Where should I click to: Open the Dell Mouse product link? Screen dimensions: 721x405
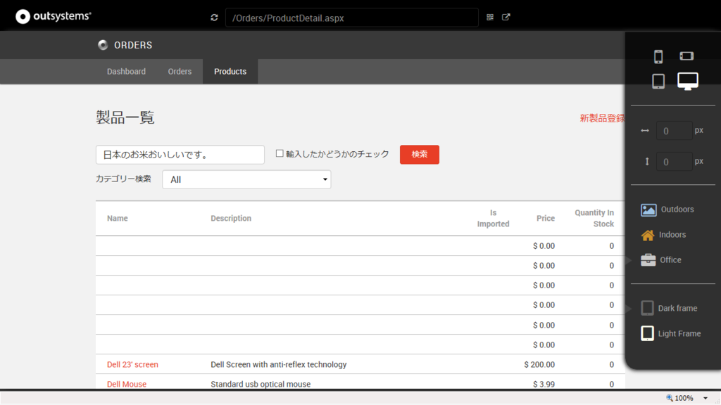click(127, 385)
